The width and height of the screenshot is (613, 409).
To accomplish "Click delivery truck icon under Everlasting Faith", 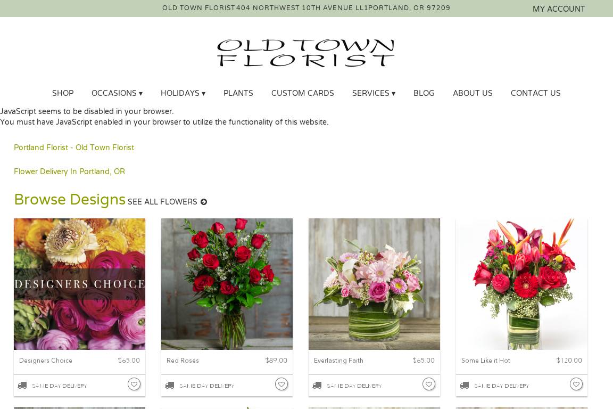I will 317,386.
